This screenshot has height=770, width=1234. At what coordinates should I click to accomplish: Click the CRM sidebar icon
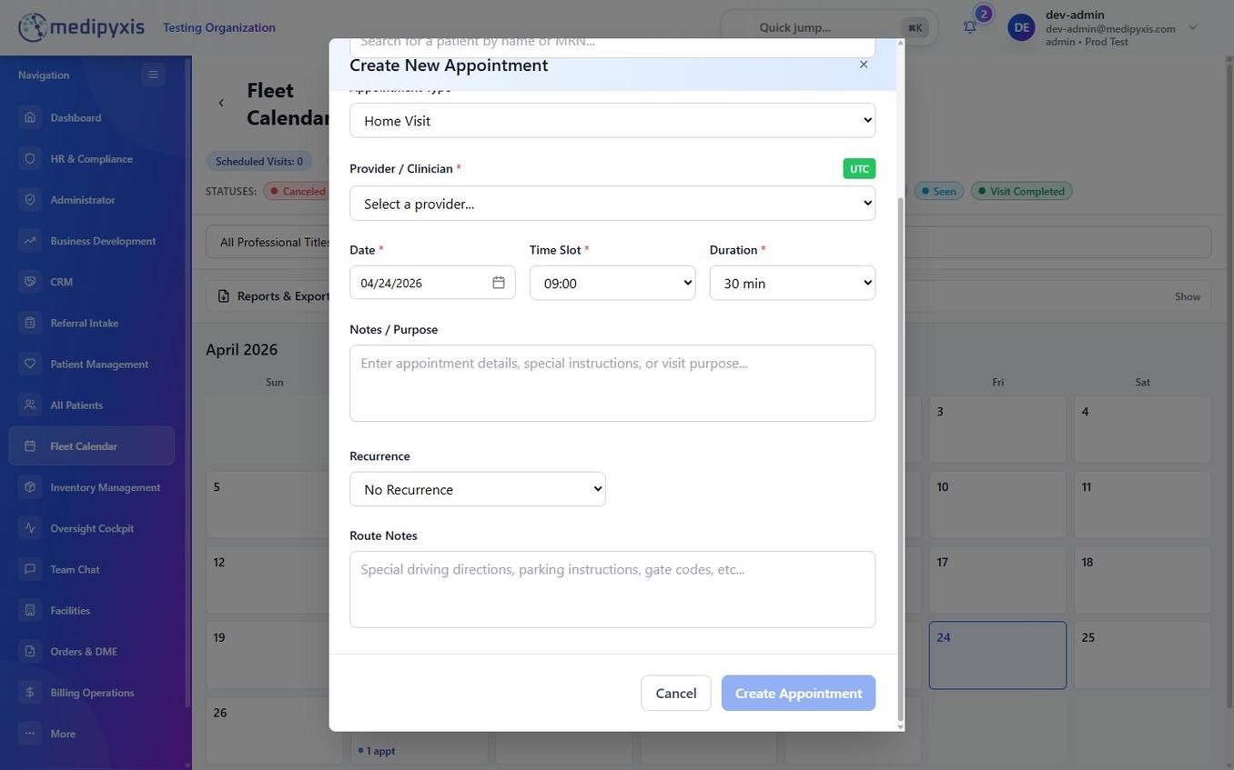click(x=30, y=282)
